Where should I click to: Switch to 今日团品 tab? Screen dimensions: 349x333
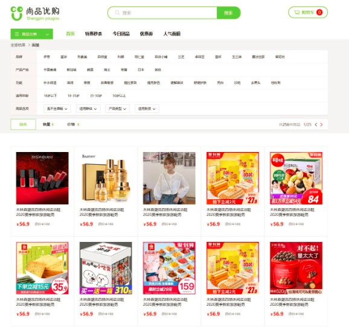pos(121,34)
